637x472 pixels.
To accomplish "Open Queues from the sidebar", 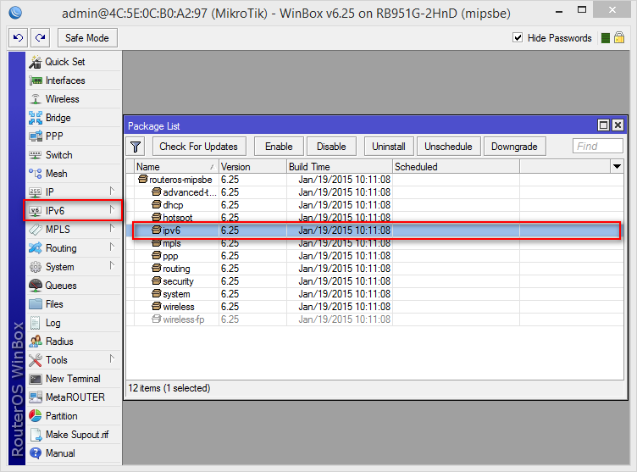I will [75, 286].
